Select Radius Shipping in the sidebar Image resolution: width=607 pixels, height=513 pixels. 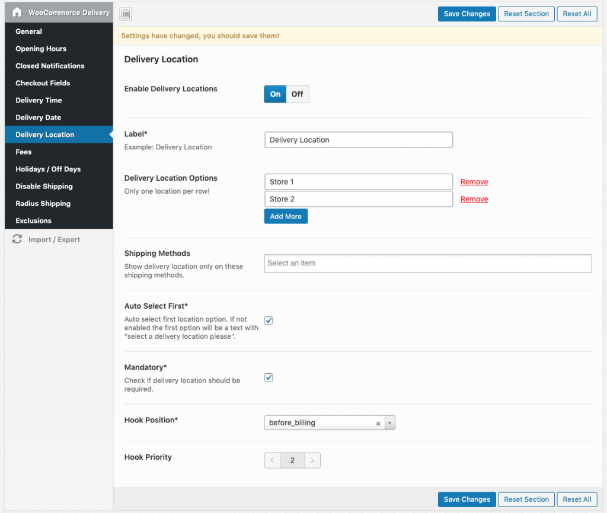tap(43, 203)
